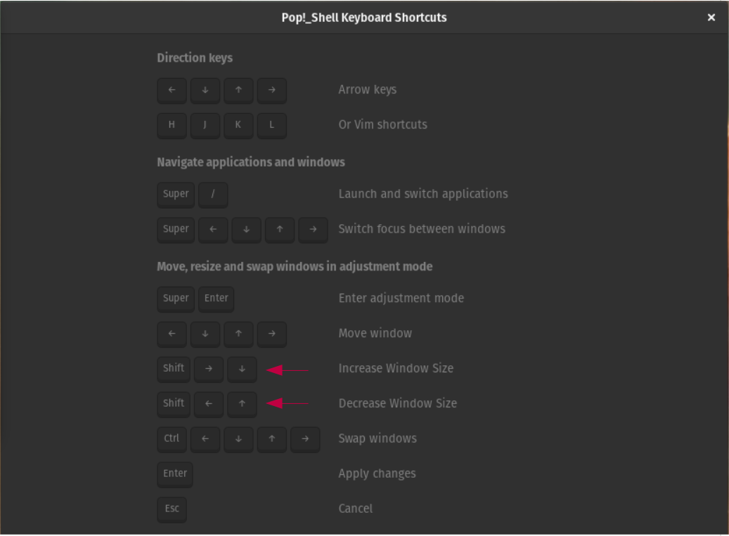The width and height of the screenshot is (729, 536).
Task: Click the Enter key for adjustment mode
Action: tap(216, 299)
